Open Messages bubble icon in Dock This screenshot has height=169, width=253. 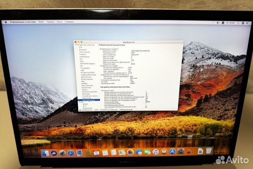click(x=139, y=152)
